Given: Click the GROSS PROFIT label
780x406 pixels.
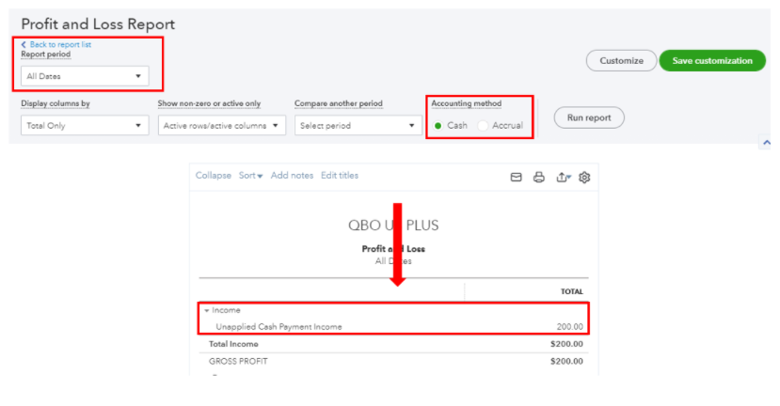Looking at the screenshot, I should pos(238,361).
